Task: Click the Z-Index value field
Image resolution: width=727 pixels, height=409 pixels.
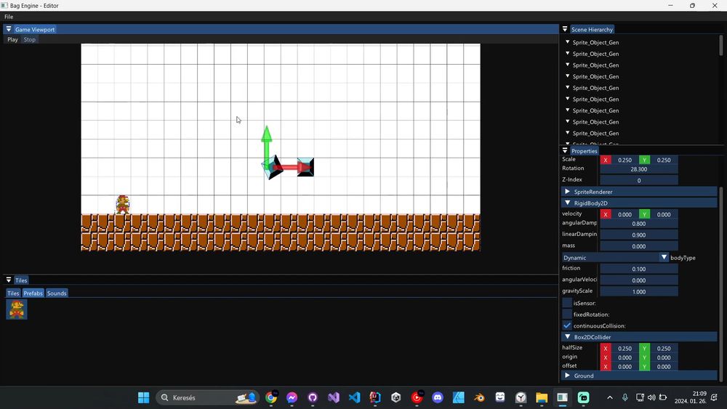Action: tap(639, 180)
